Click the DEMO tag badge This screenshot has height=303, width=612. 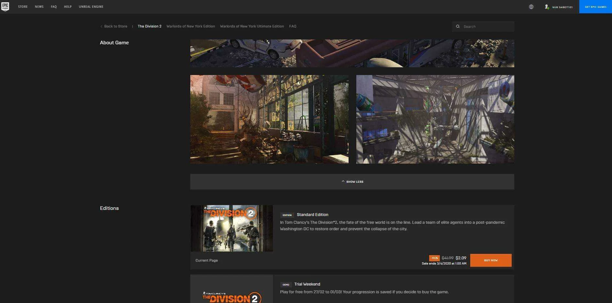[x=286, y=285]
